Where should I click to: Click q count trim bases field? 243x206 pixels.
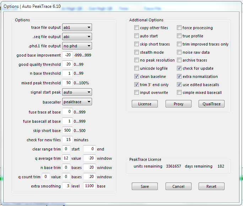[x=66, y=176]
